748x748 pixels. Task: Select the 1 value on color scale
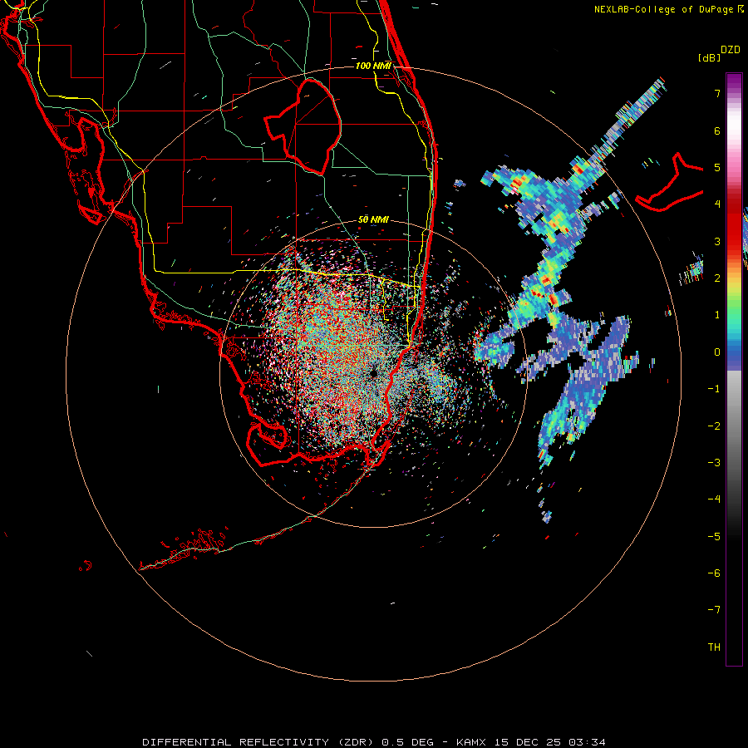717,315
